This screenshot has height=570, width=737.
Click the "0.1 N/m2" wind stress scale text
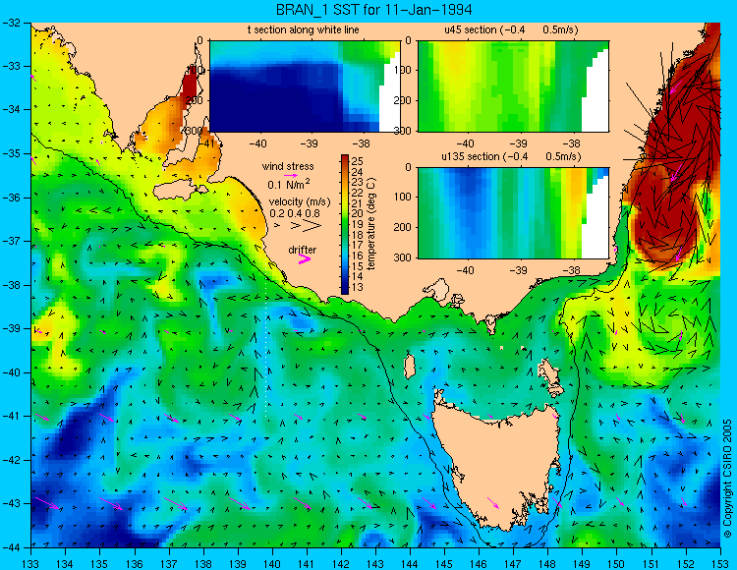coord(289,184)
